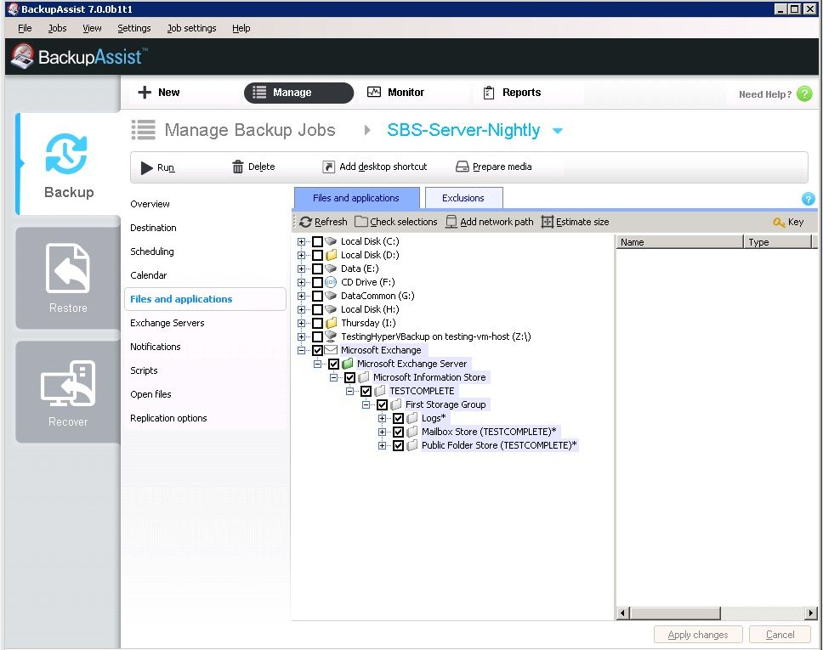823x650 pixels.
Task: Click the Estimate size icon
Action: [547, 222]
